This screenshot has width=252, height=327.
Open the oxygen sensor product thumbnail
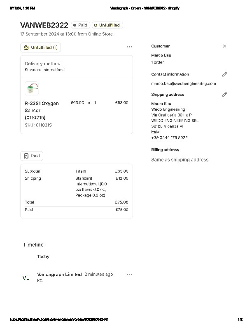point(32,88)
